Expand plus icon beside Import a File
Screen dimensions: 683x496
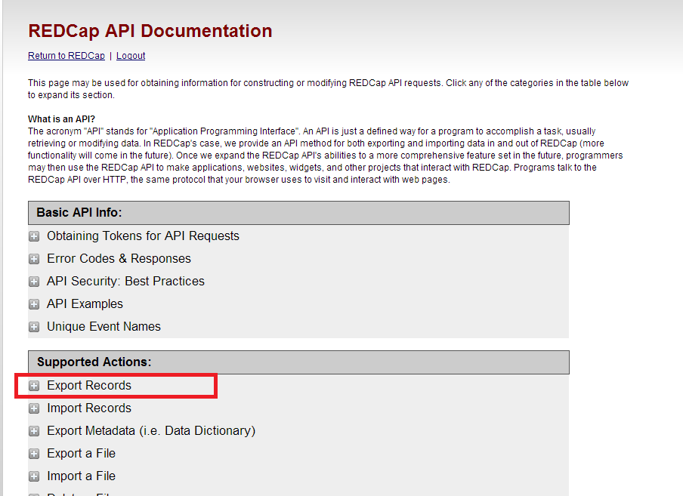[34, 476]
